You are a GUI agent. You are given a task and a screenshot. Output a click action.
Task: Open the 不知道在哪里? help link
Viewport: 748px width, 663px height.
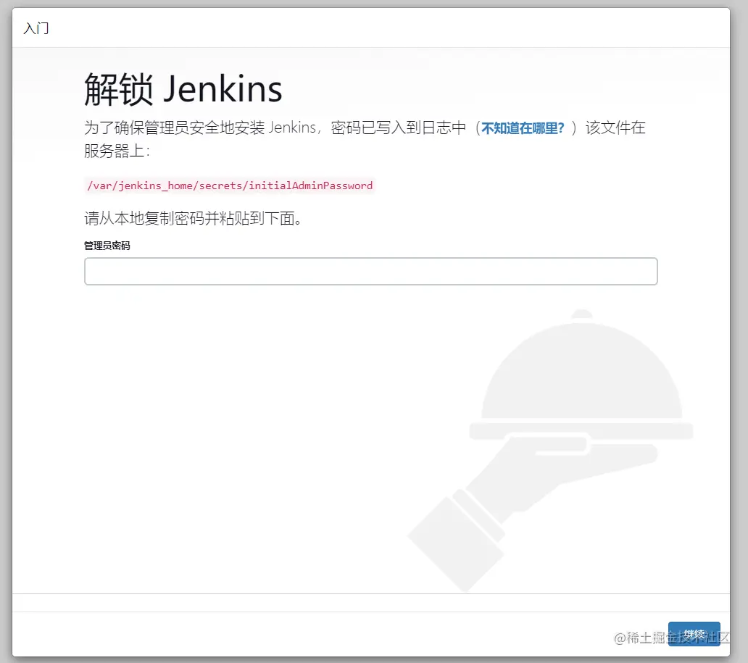[x=523, y=128]
